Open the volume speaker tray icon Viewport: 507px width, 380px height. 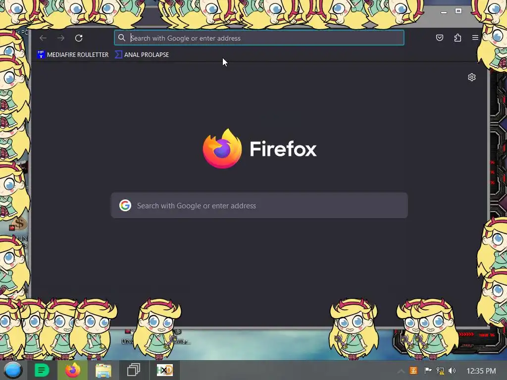(x=452, y=371)
